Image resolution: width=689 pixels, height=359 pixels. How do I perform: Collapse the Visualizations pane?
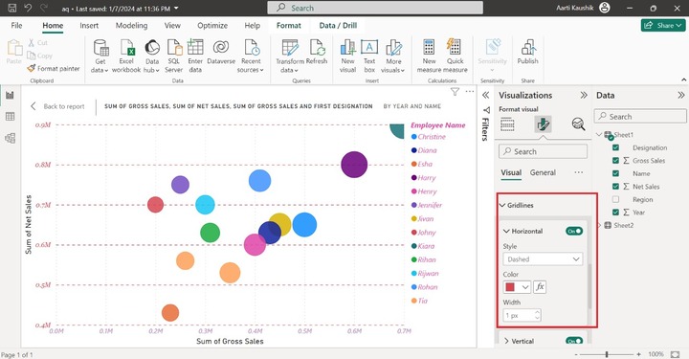pyautogui.click(x=584, y=96)
